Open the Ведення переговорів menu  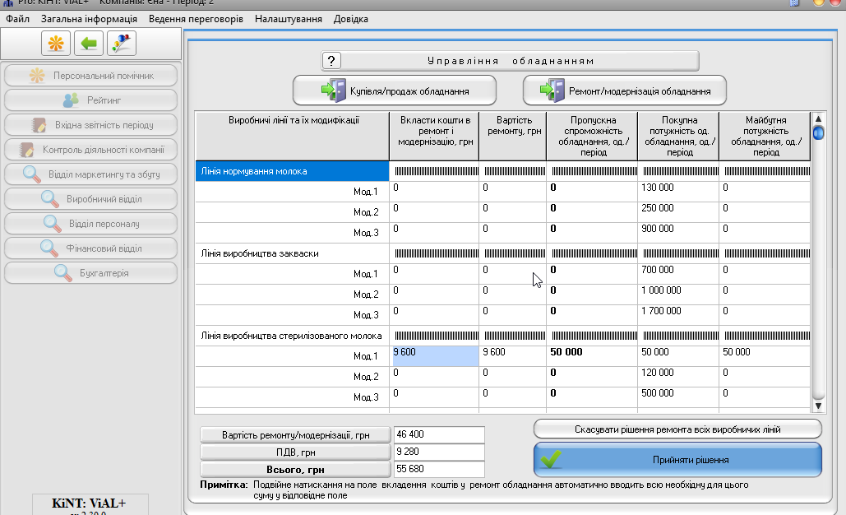pyautogui.click(x=196, y=19)
